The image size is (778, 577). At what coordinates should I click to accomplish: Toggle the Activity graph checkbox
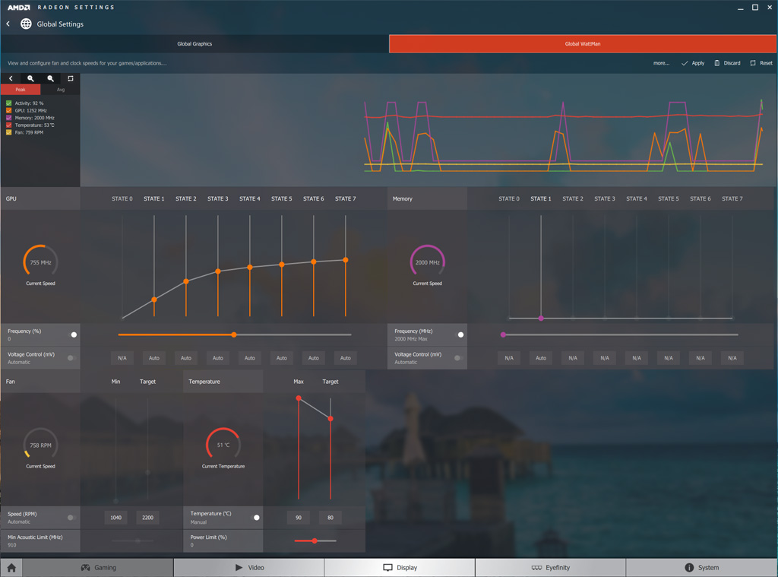pyautogui.click(x=9, y=103)
